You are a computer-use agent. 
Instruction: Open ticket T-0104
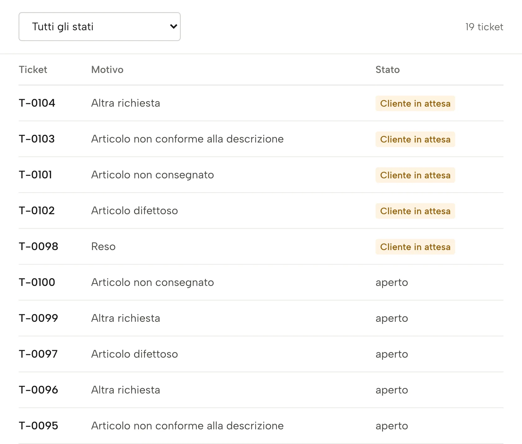(x=37, y=103)
